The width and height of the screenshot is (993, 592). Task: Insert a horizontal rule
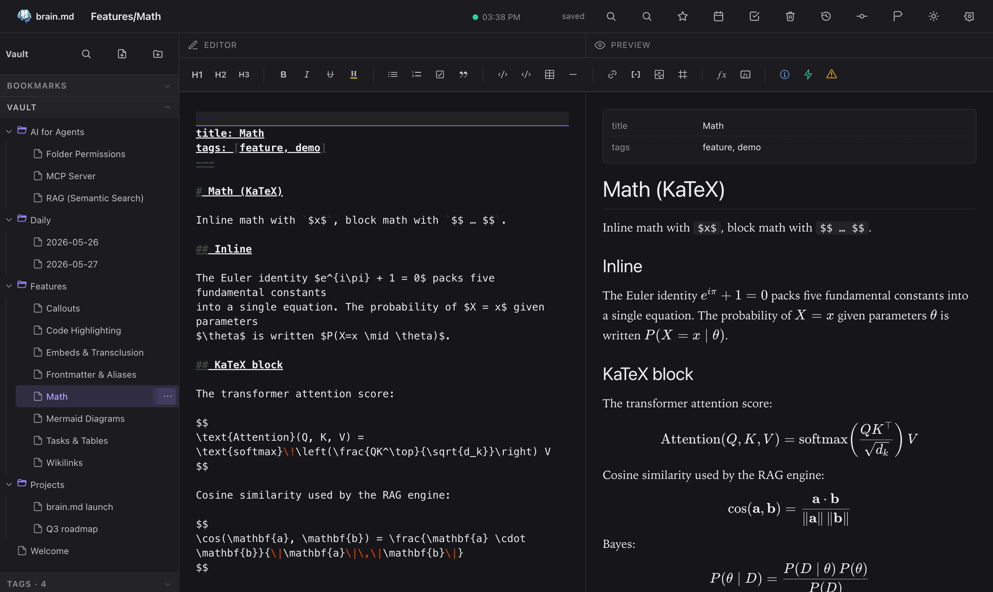(573, 74)
